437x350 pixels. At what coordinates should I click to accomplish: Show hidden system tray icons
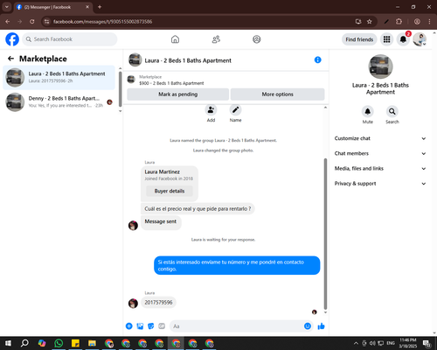pyautogui.click(x=356, y=343)
